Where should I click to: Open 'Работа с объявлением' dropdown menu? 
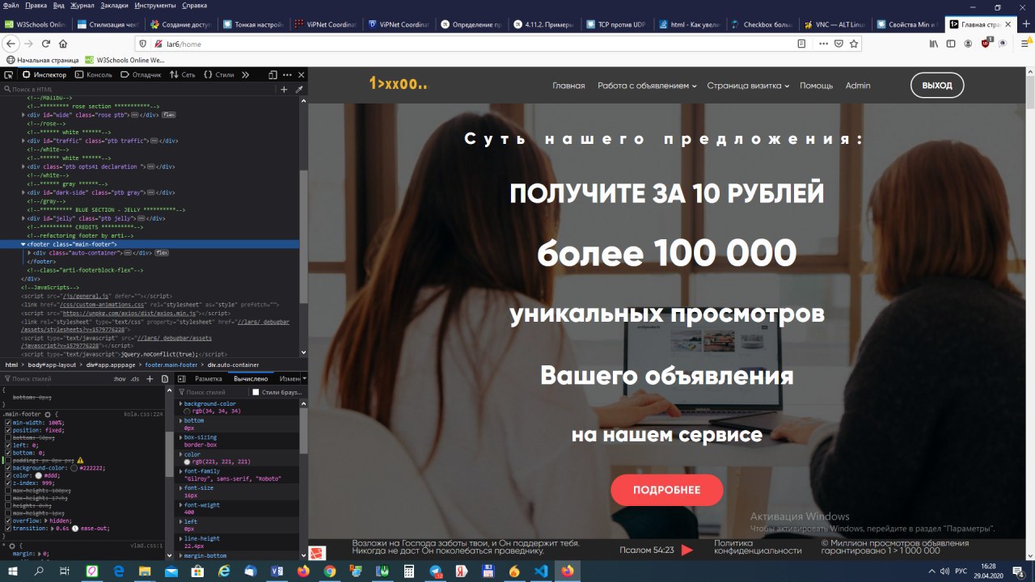pyautogui.click(x=647, y=86)
